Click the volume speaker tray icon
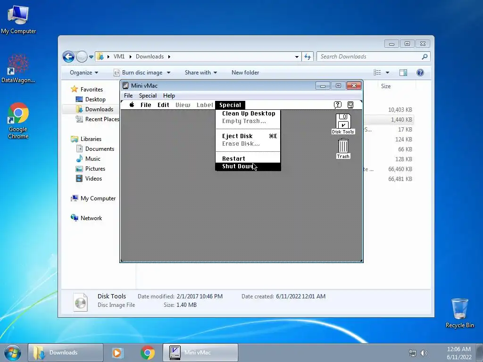483x362 pixels. pos(424,353)
